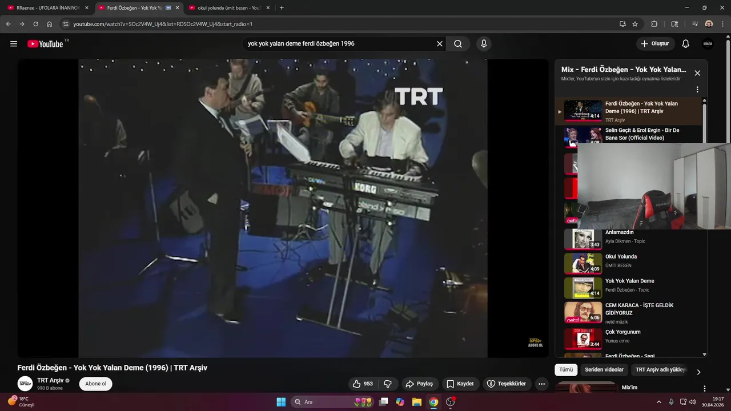The width and height of the screenshot is (731, 411).
Task: View site information icon in address bar
Action: click(x=66, y=24)
